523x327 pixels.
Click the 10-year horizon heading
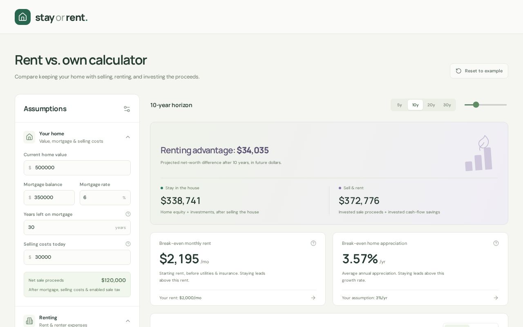pyautogui.click(x=171, y=105)
